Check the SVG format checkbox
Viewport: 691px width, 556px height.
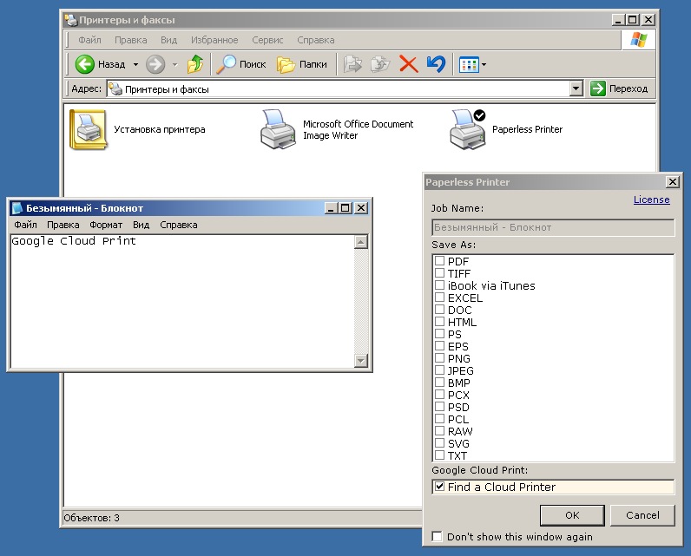tap(439, 443)
